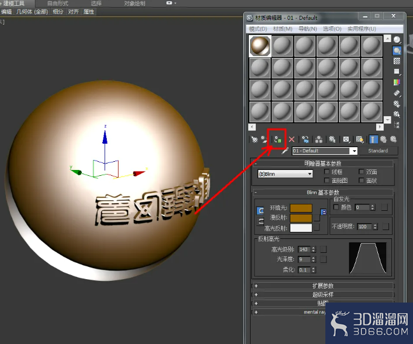Open the 导航(N) menu
Image resolution: width=413 pixels, height=344 pixels.
308,29
